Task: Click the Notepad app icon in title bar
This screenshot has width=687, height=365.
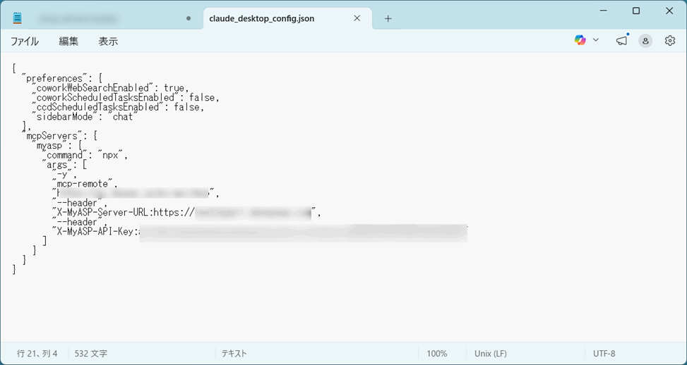Action: point(17,18)
